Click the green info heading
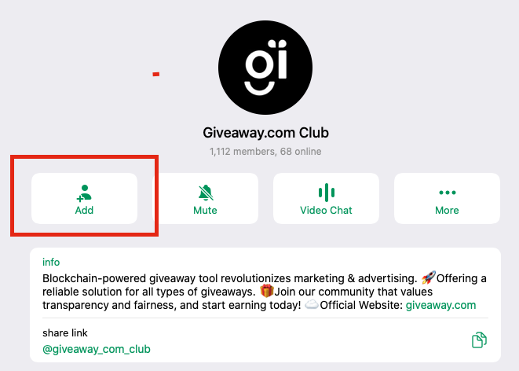 coord(51,262)
